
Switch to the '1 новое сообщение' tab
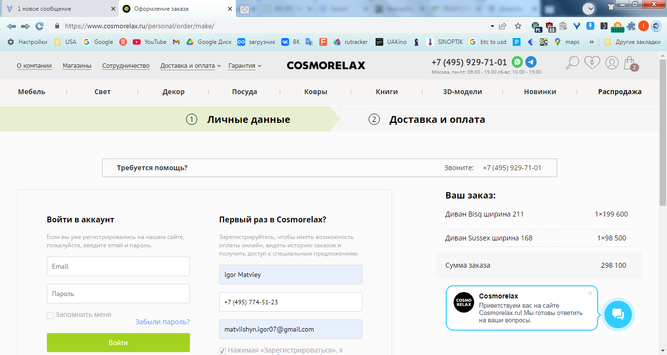pos(60,9)
